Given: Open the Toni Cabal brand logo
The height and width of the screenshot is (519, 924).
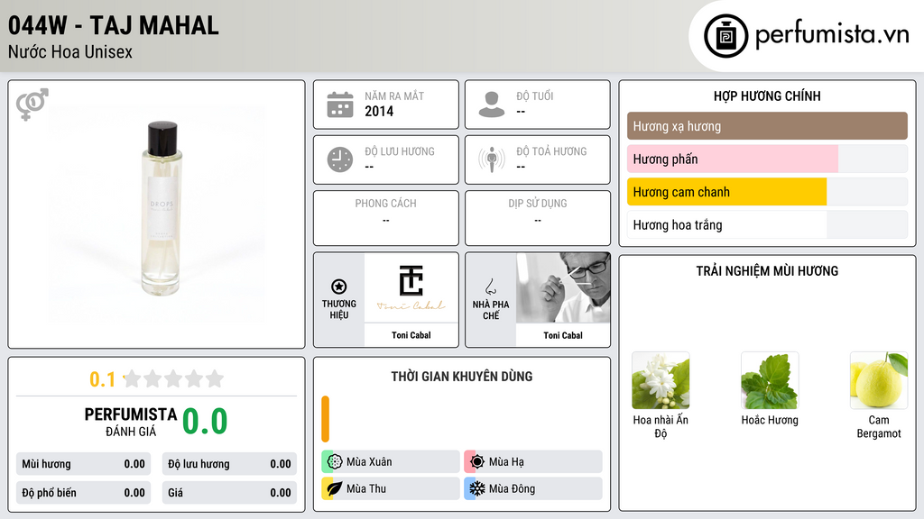Looking at the screenshot, I should coord(411,287).
